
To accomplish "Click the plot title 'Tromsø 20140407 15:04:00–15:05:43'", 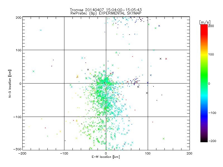I will 106,10.
